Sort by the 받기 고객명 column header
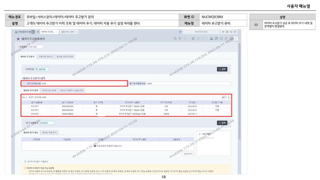The height and width of the screenshot is (180, 320). [98, 102]
